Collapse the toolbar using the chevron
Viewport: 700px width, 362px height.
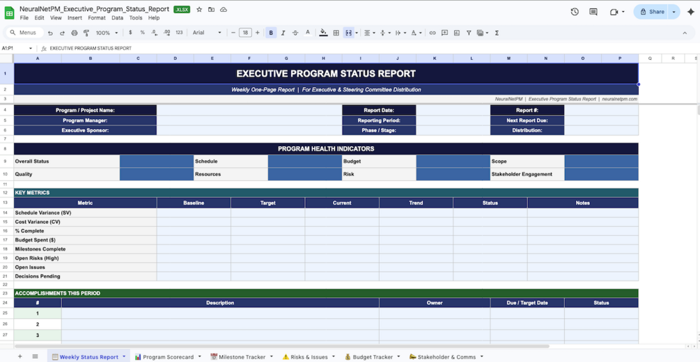point(685,33)
